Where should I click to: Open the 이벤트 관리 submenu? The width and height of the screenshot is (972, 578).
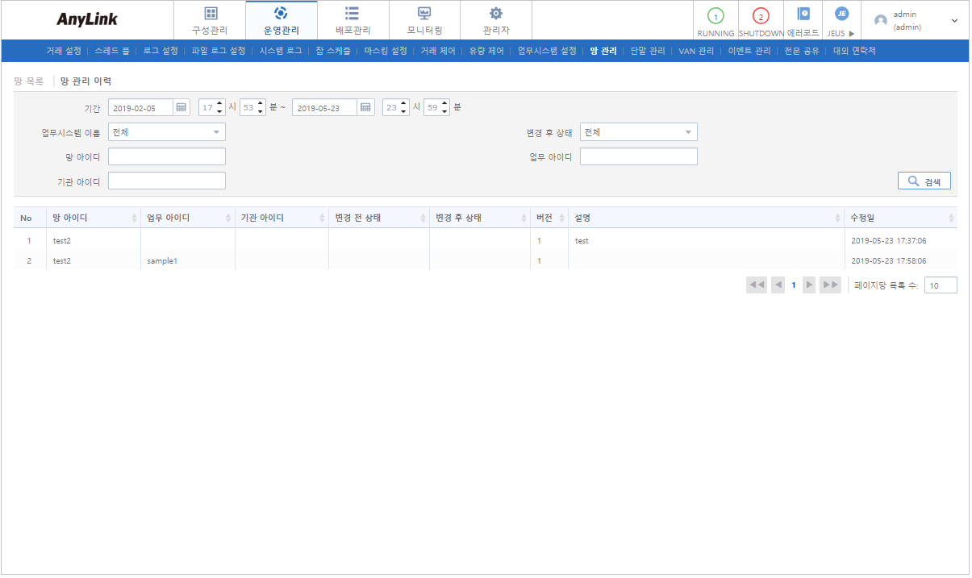(x=749, y=51)
